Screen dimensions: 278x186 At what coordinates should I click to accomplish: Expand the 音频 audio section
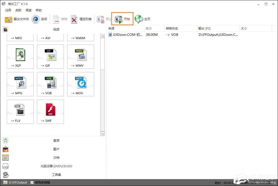tap(56, 141)
